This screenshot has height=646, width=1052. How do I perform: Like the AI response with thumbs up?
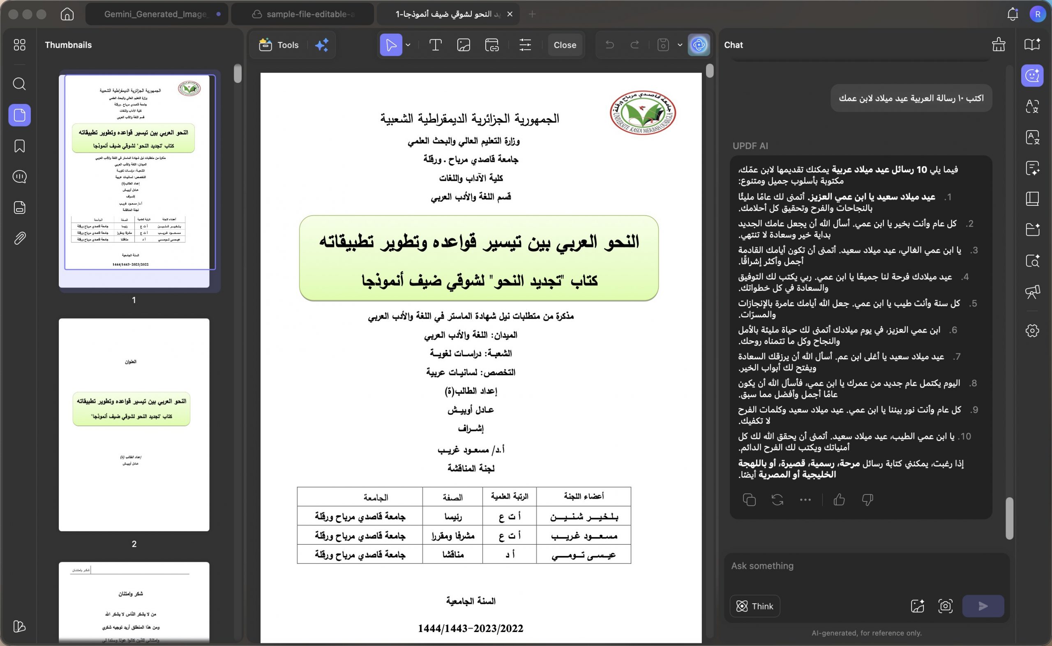[839, 499]
